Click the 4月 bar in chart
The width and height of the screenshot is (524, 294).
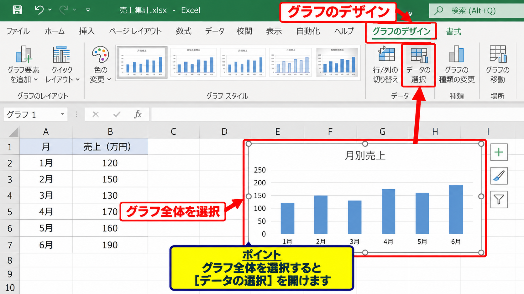click(388, 212)
